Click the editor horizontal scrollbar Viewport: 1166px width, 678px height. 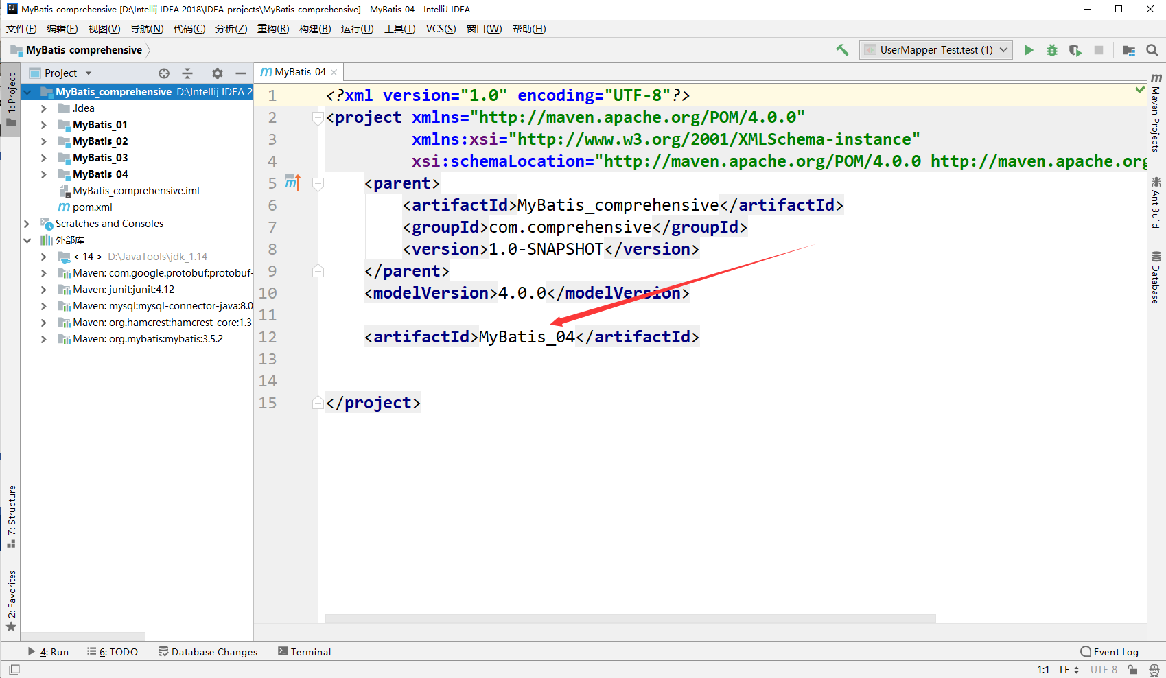pos(630,619)
